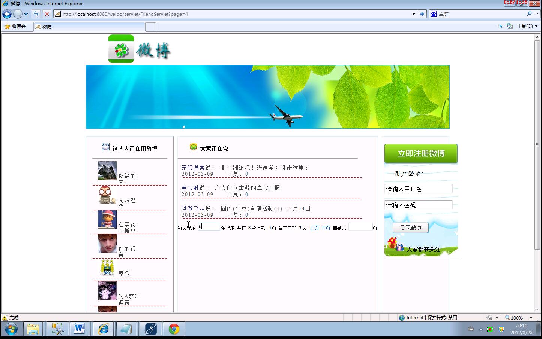Click the football crest avatar of 卑微
This screenshot has height=339, width=542.
click(x=107, y=268)
